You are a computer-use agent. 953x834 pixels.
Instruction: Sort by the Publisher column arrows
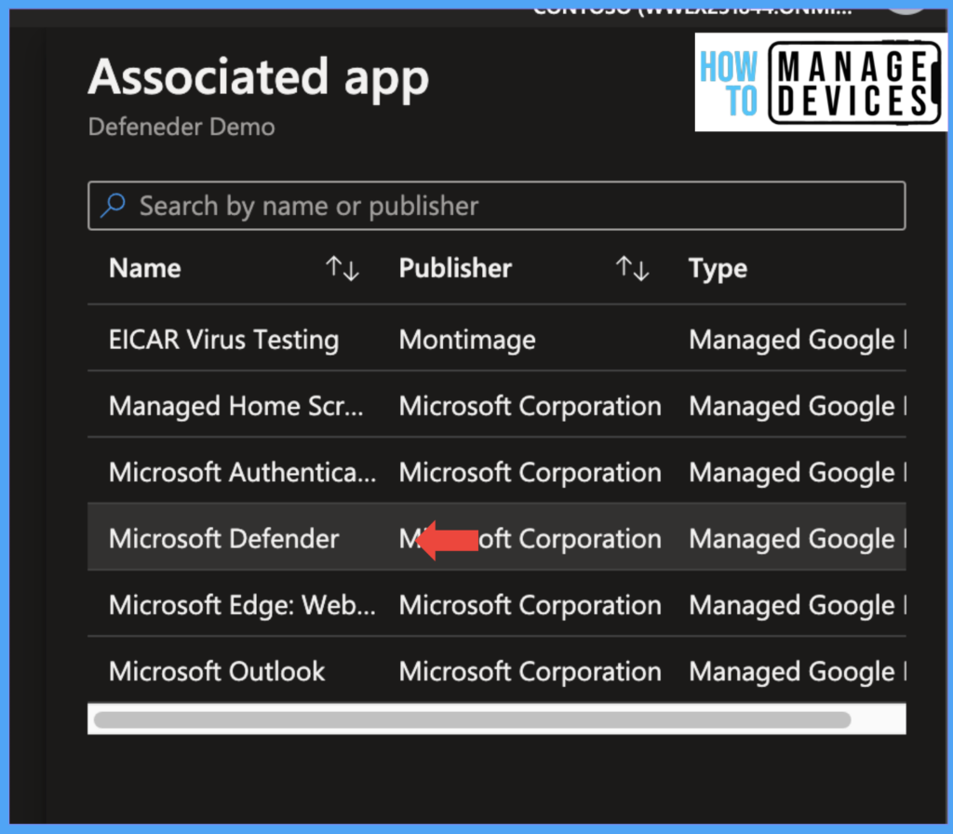pyautogui.click(x=632, y=268)
